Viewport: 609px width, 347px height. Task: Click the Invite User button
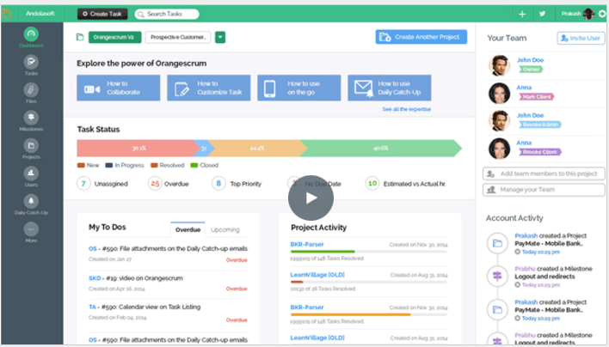(581, 38)
